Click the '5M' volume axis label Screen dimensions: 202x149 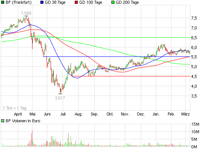(194, 139)
